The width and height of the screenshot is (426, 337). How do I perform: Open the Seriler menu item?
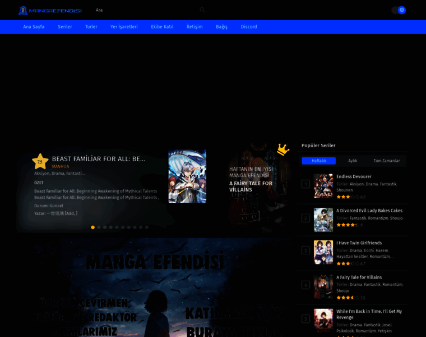click(x=65, y=26)
